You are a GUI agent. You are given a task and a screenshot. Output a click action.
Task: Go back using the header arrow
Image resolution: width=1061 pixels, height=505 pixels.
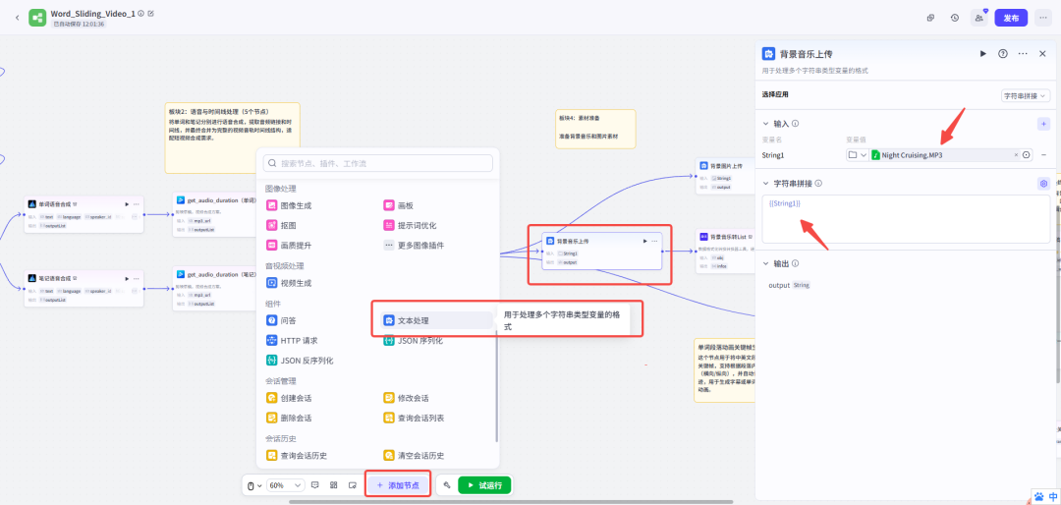pyautogui.click(x=17, y=17)
